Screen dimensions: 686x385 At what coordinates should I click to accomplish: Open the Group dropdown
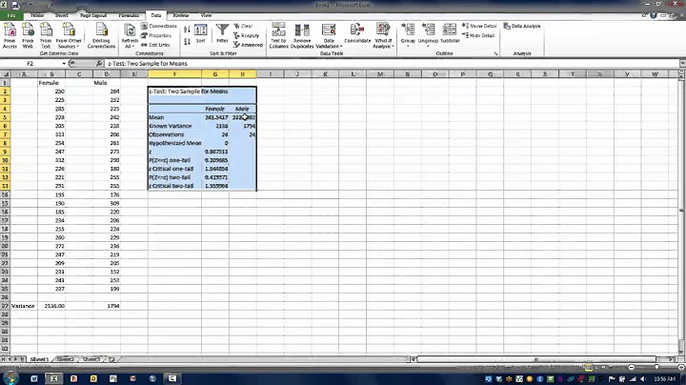tap(408, 35)
